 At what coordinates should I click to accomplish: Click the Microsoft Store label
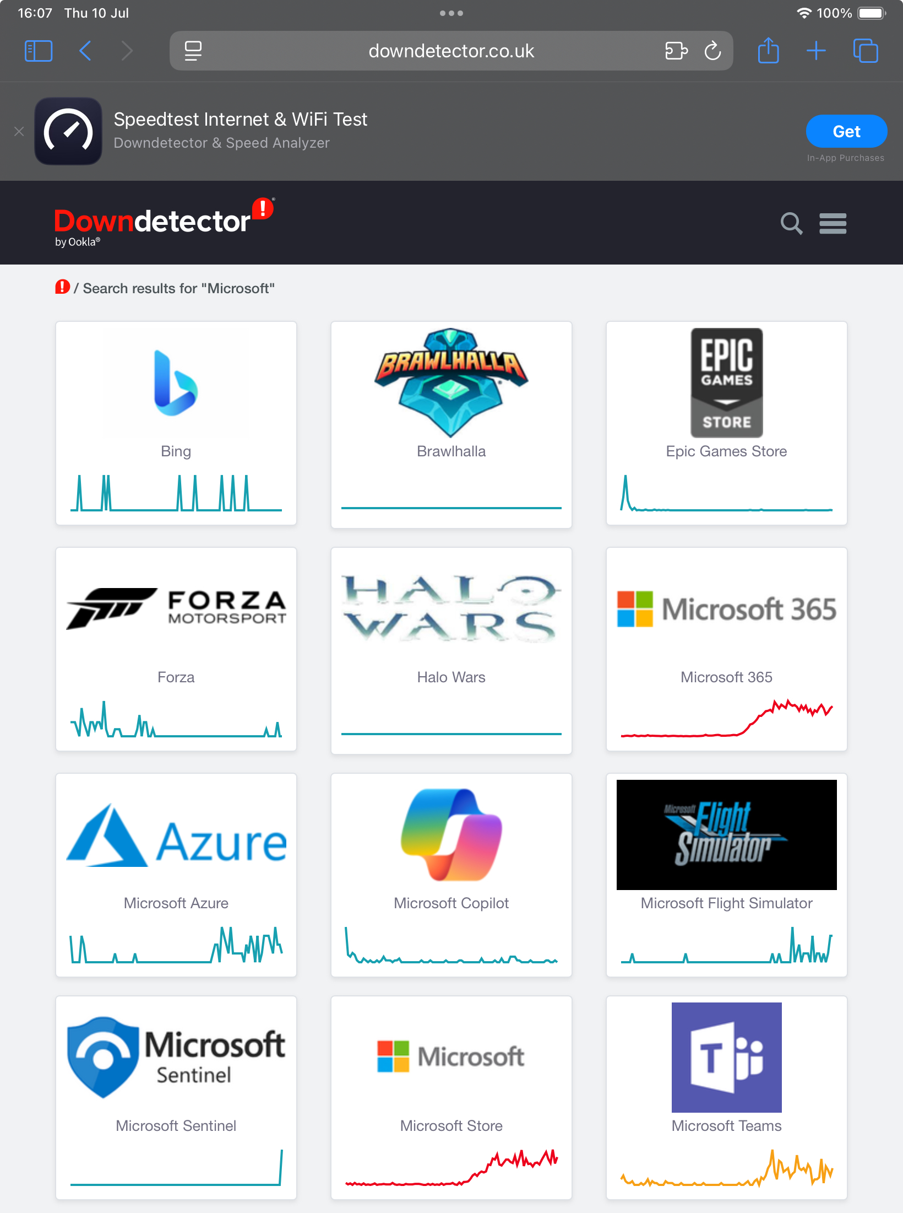452,1126
